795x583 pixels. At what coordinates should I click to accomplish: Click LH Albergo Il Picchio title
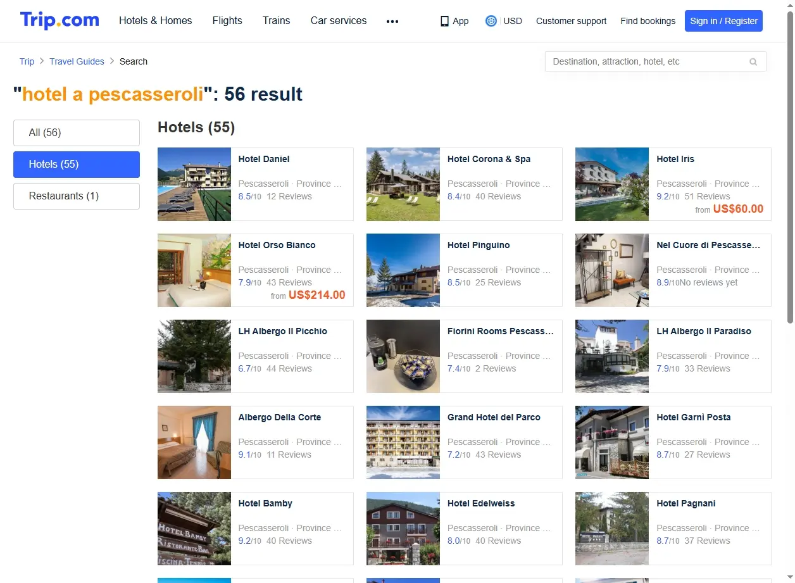coord(283,331)
